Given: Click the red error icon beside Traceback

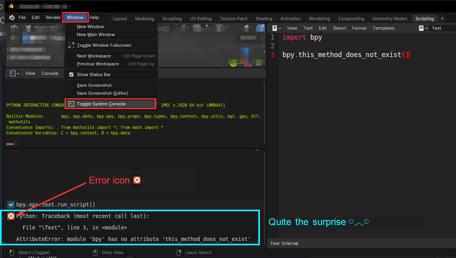Looking at the screenshot, I should (x=11, y=216).
